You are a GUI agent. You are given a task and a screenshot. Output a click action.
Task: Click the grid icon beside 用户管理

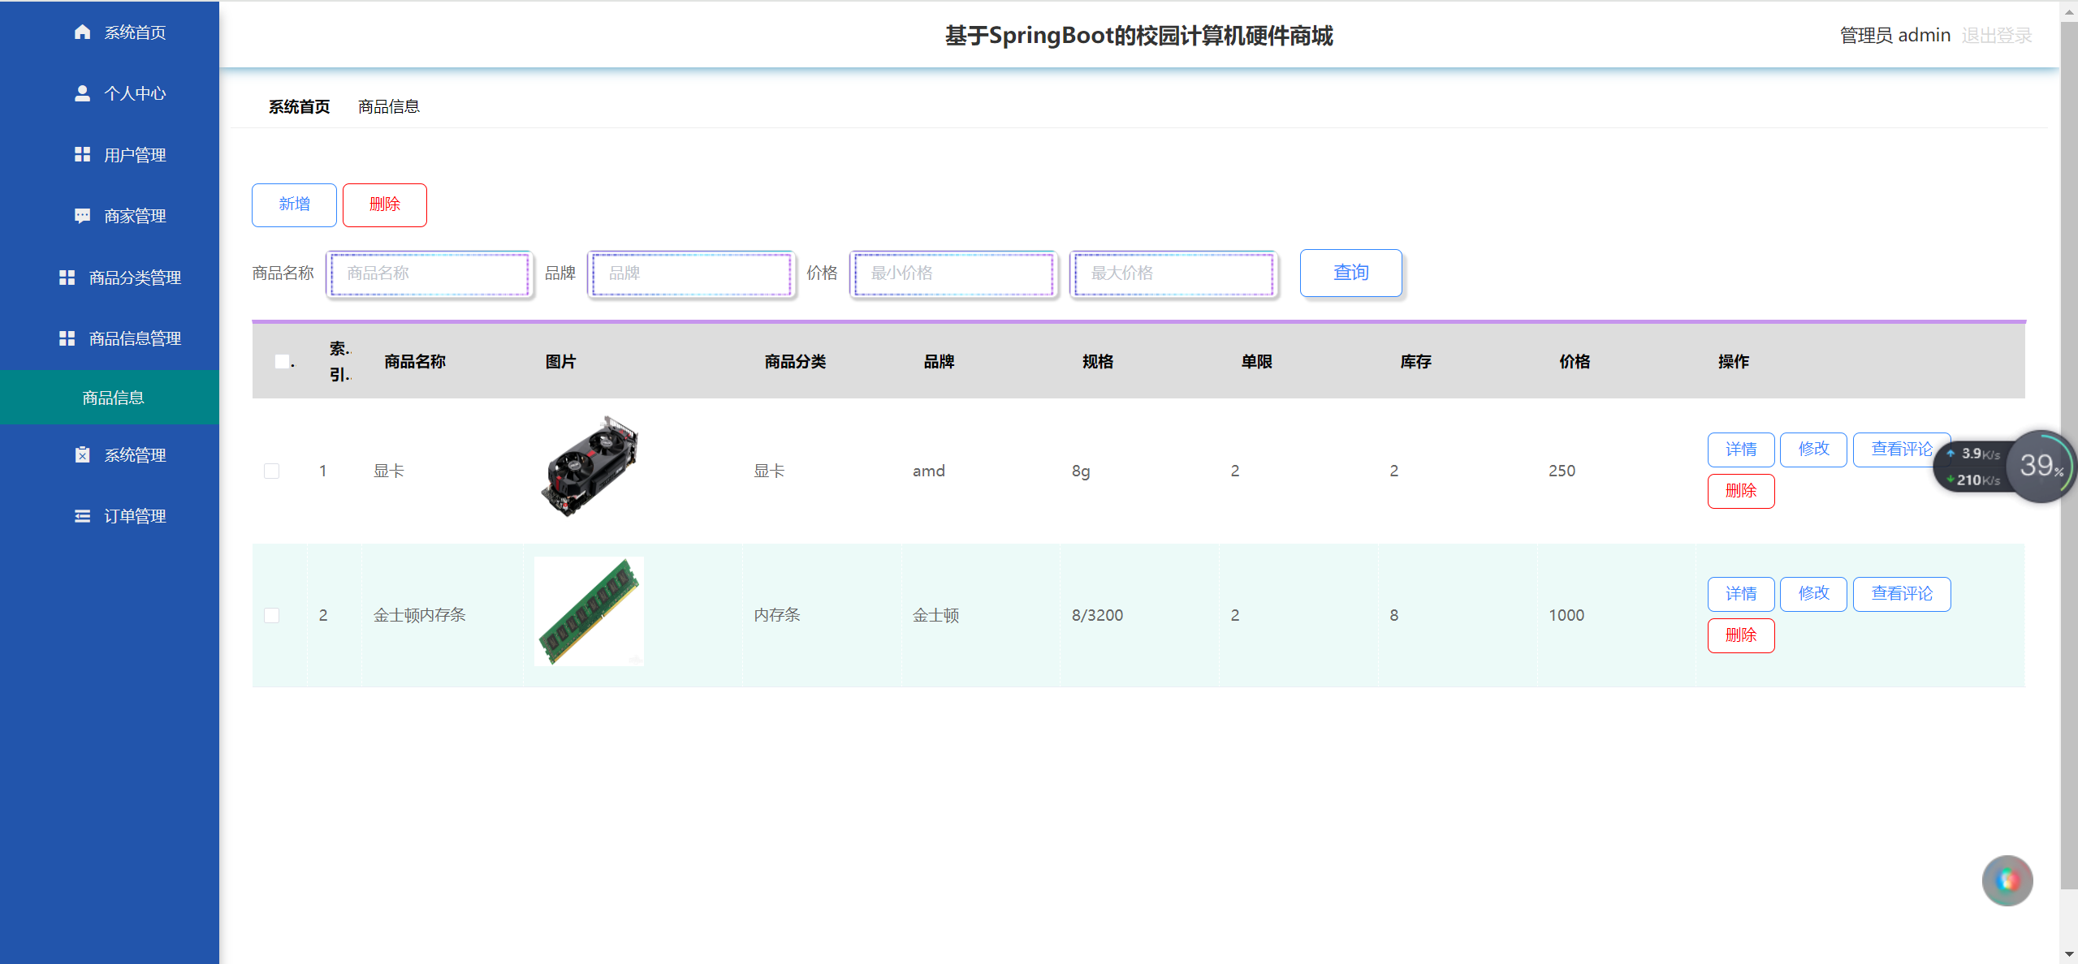(x=82, y=154)
